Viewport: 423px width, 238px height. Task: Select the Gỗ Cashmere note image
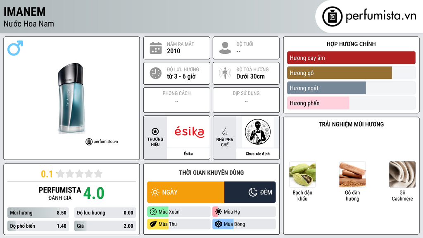[x=402, y=174]
